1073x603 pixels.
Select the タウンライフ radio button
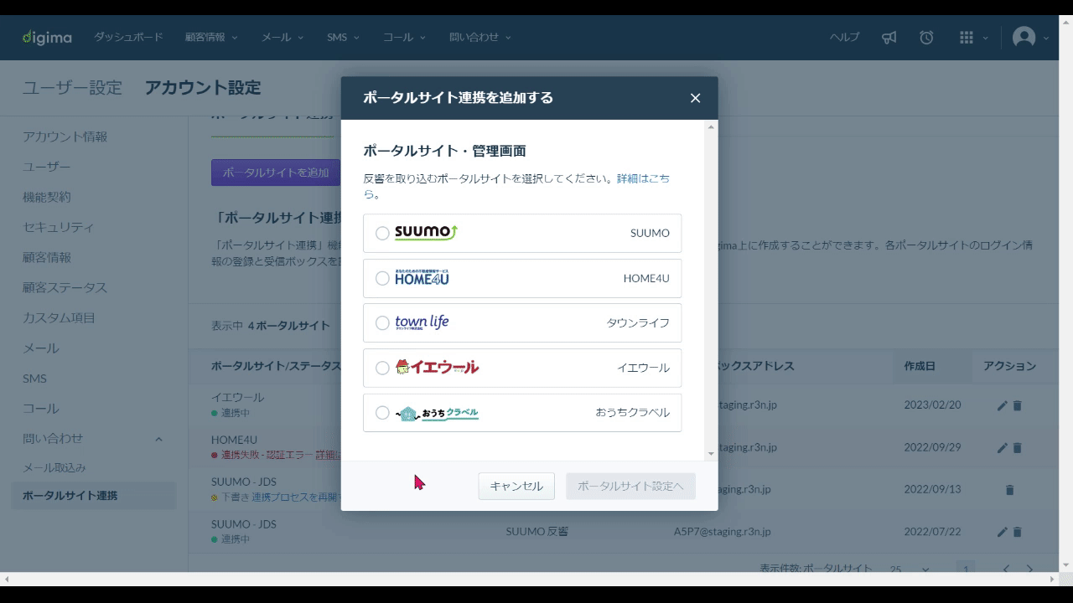(382, 323)
